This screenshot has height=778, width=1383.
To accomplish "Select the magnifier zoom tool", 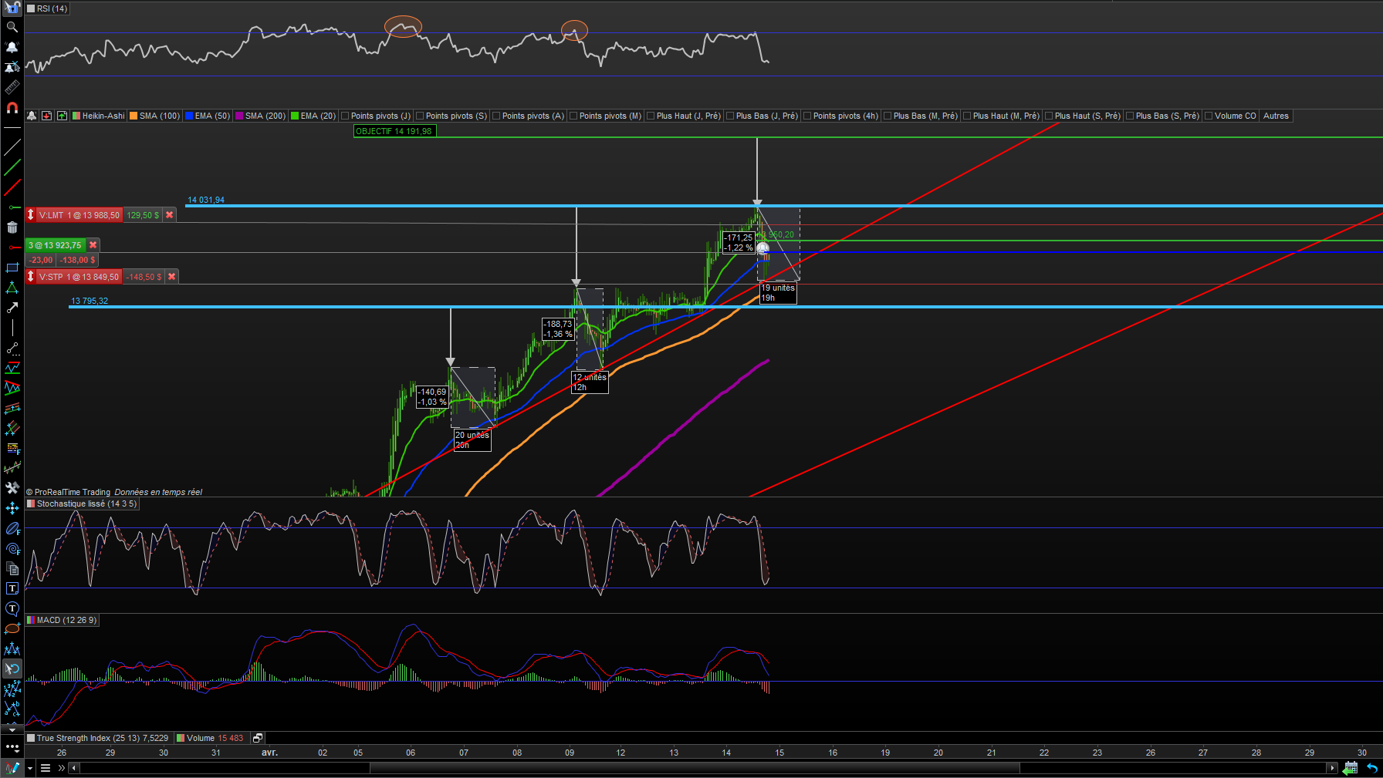I will [12, 27].
